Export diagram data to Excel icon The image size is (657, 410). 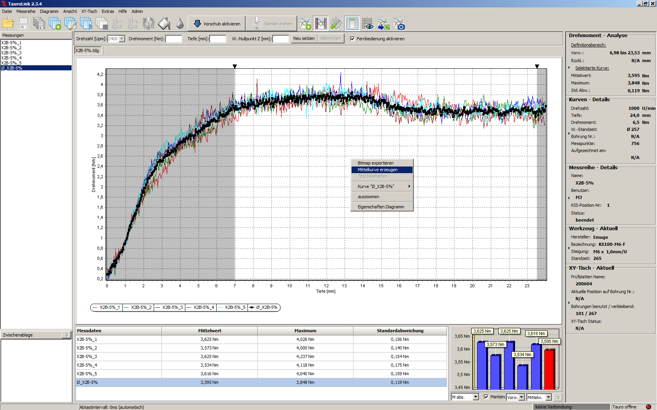383,24
